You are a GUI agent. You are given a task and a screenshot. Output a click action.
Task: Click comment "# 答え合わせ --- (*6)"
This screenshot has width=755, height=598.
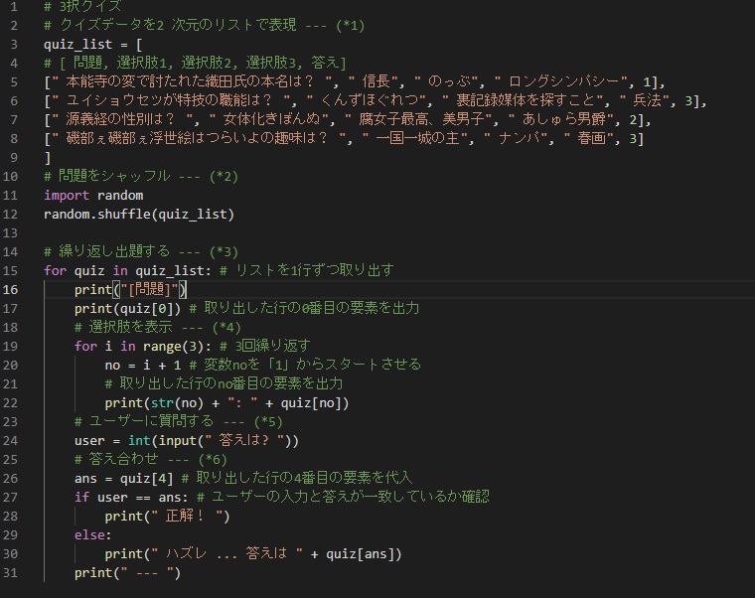point(151,459)
